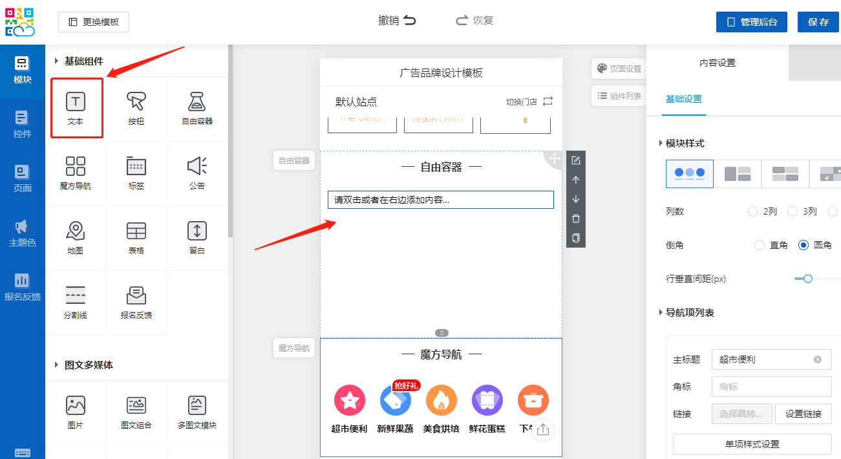Adjust the 行垂直间距 slider handle
This screenshot has width=841, height=459.
point(807,279)
